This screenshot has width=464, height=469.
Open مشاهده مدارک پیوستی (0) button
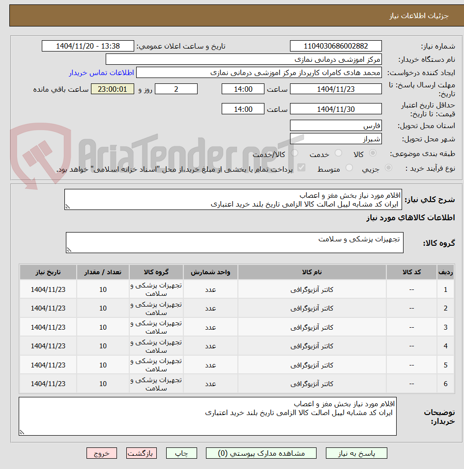261,453
